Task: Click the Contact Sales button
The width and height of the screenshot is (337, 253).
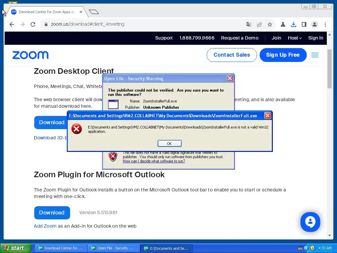Action: tap(232, 55)
